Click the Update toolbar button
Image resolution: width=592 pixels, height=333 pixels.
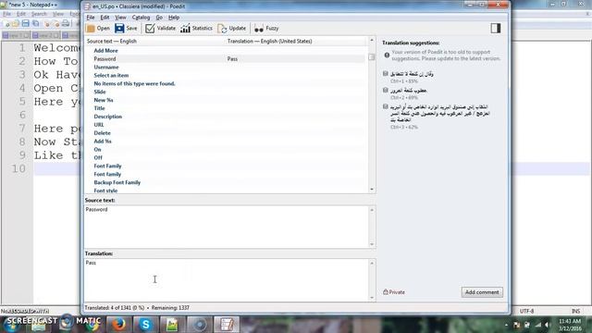pos(231,29)
